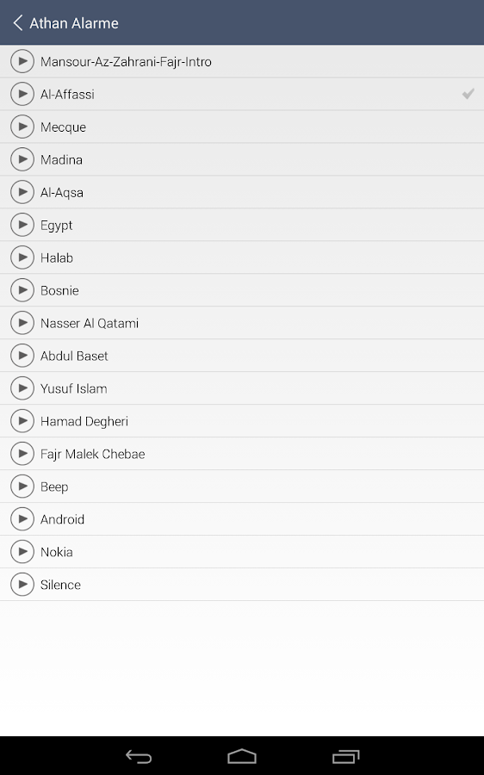Select Fajr Malek Chebae entry
Image resolution: width=484 pixels, height=775 pixels.
[x=242, y=454]
